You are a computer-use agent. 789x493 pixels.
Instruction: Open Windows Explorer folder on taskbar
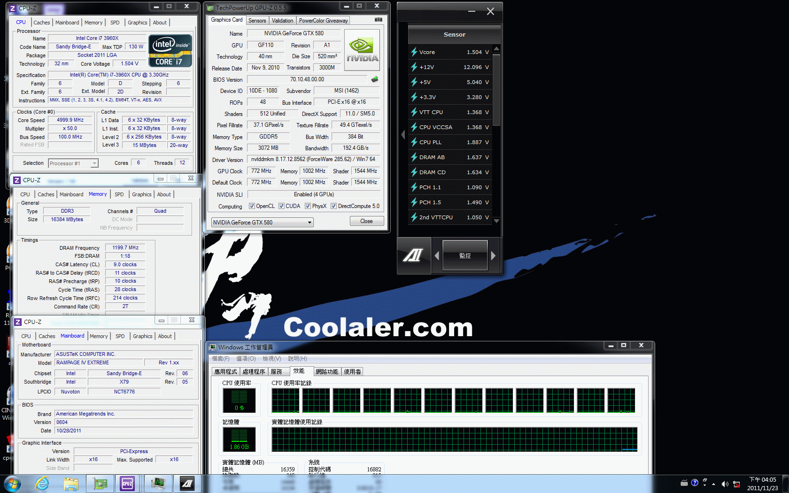click(71, 484)
